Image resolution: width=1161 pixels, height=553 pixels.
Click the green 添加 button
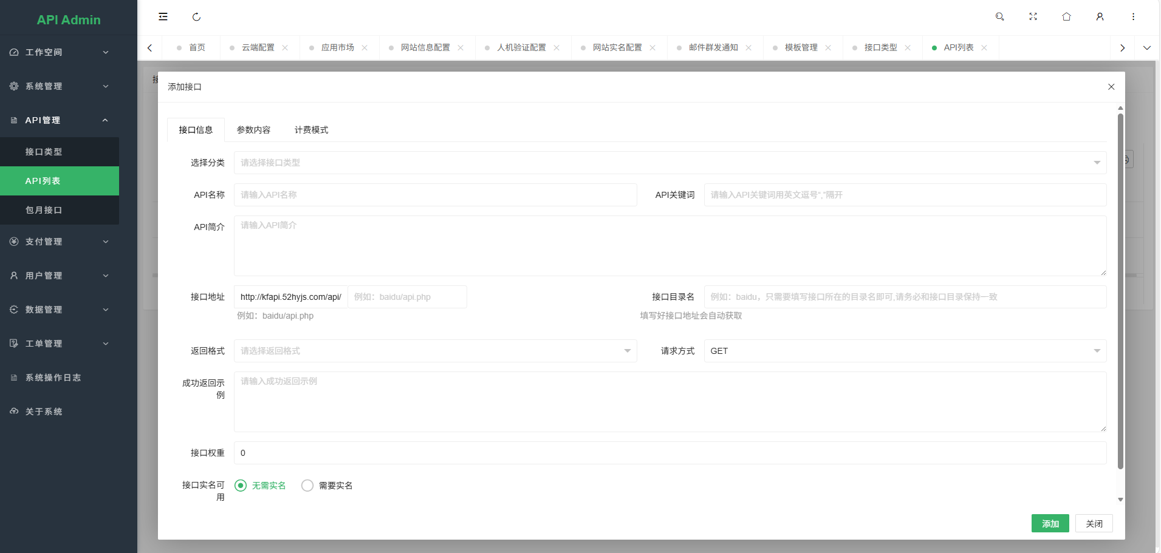click(1049, 523)
